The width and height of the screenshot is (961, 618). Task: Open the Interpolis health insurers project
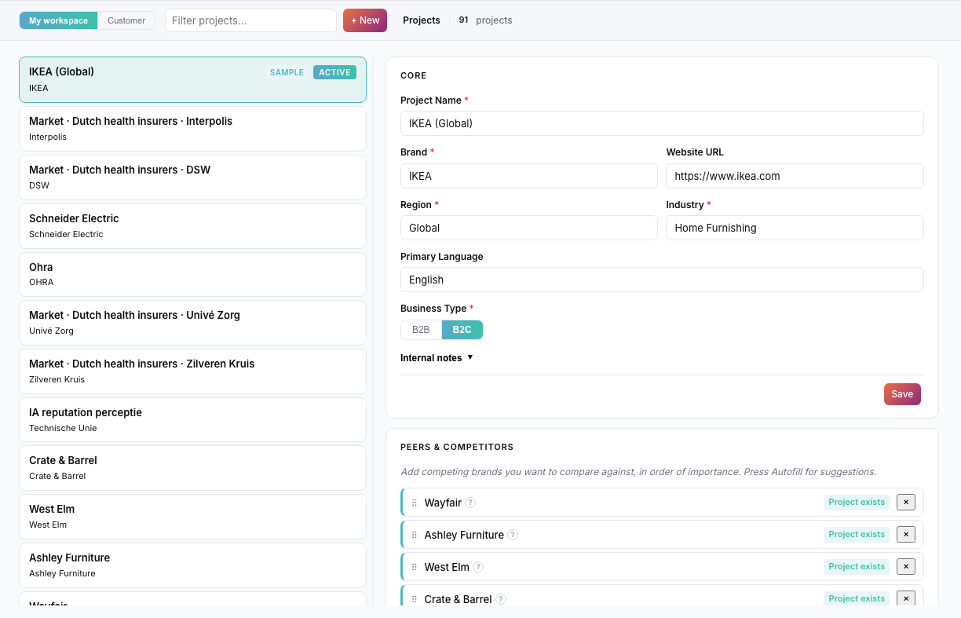[192, 129]
